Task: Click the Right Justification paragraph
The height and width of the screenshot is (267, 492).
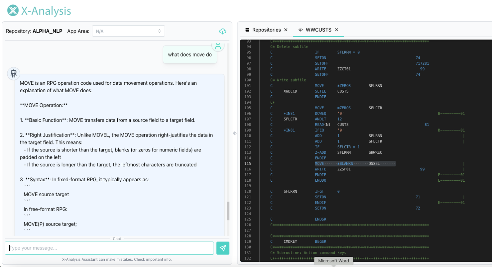Action: 116,150
